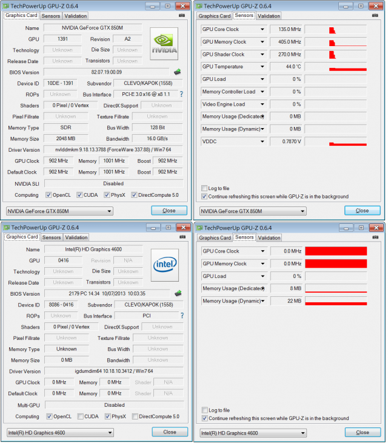Switch to Graphics Card tab in NVIDIA Sensors window
Image resolution: width=388 pixels, height=445 pixels.
click(215, 16)
